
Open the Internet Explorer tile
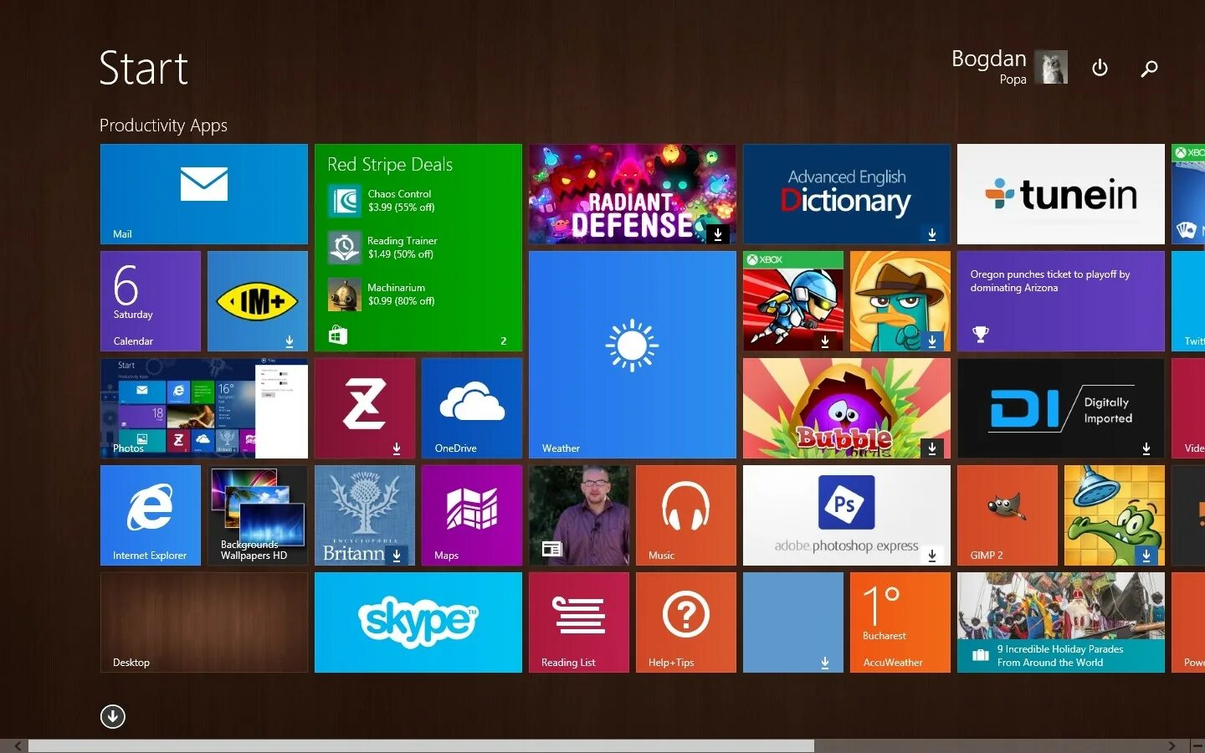(x=151, y=515)
